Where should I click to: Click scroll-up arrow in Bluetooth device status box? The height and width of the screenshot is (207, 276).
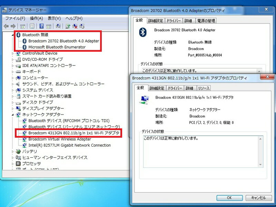(x=259, y=71)
